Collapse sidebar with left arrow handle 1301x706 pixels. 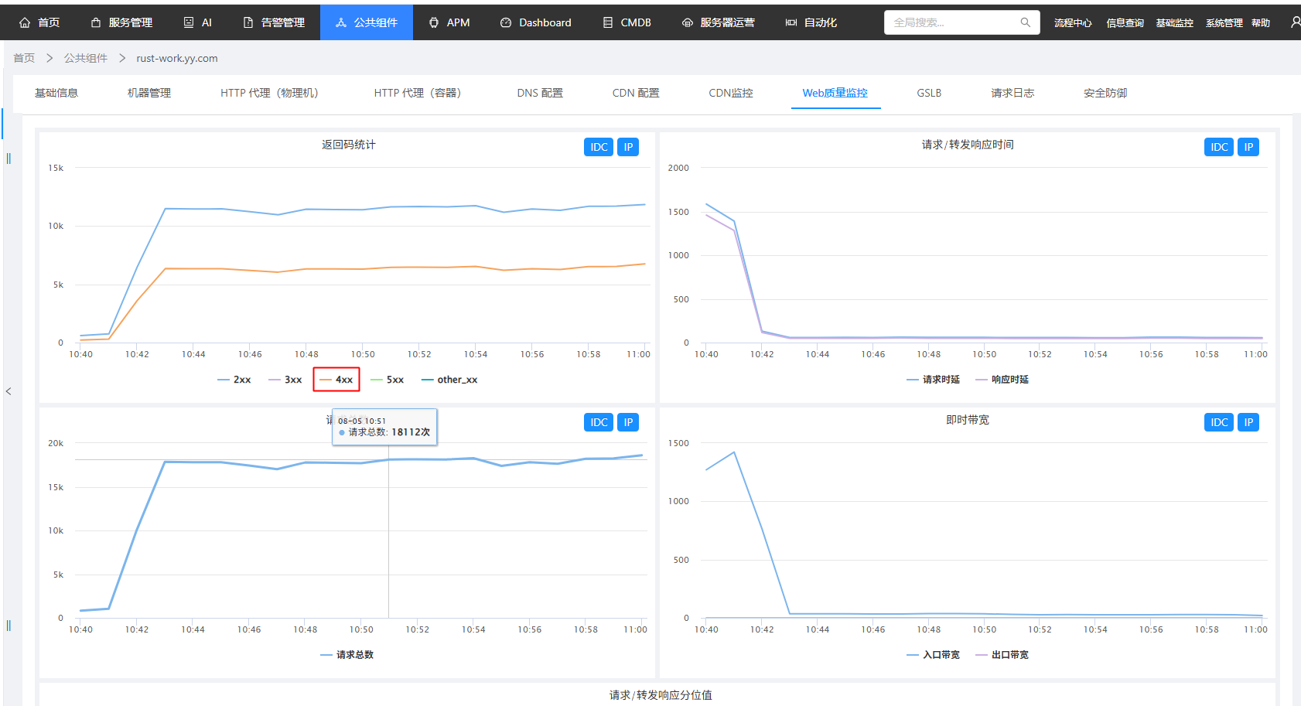click(x=9, y=391)
